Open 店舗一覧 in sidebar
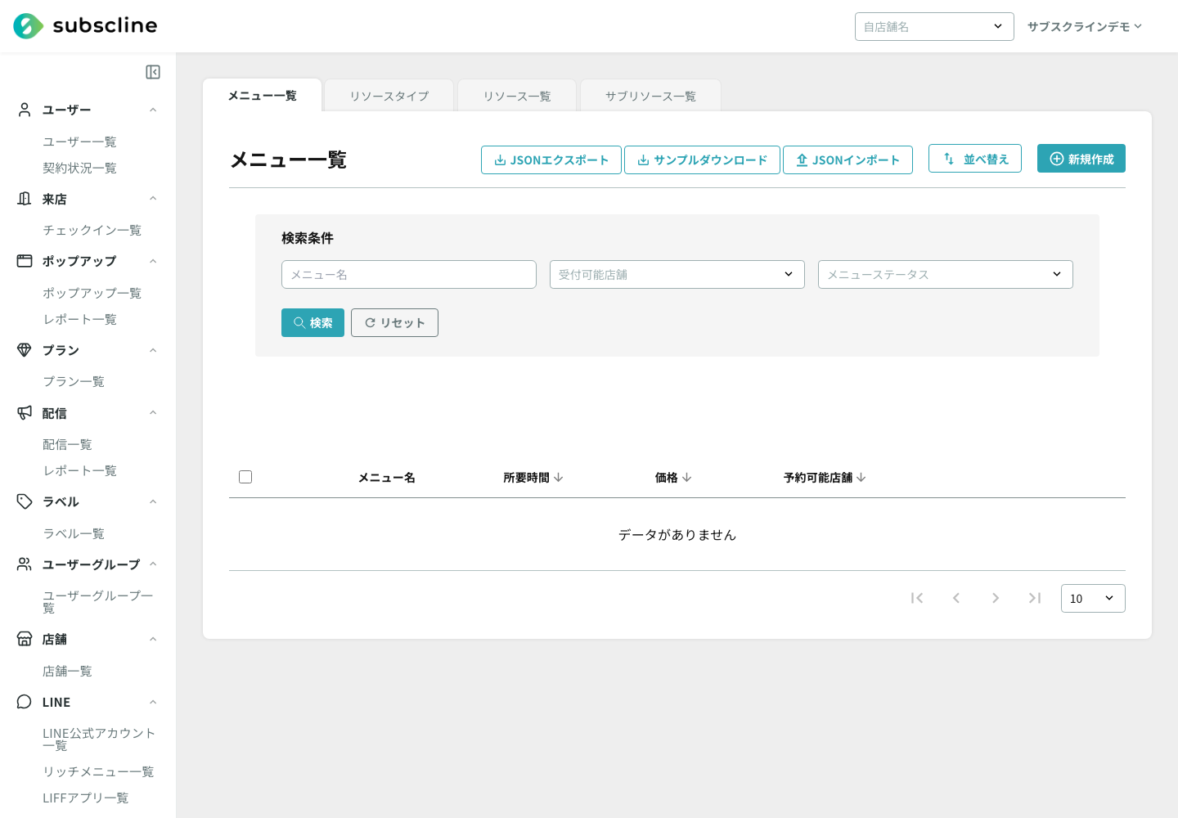The height and width of the screenshot is (818, 1178). click(x=67, y=671)
